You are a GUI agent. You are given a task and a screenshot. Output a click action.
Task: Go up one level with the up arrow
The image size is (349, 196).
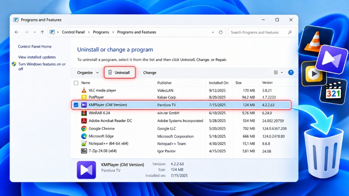pyautogui.click(x=42, y=32)
